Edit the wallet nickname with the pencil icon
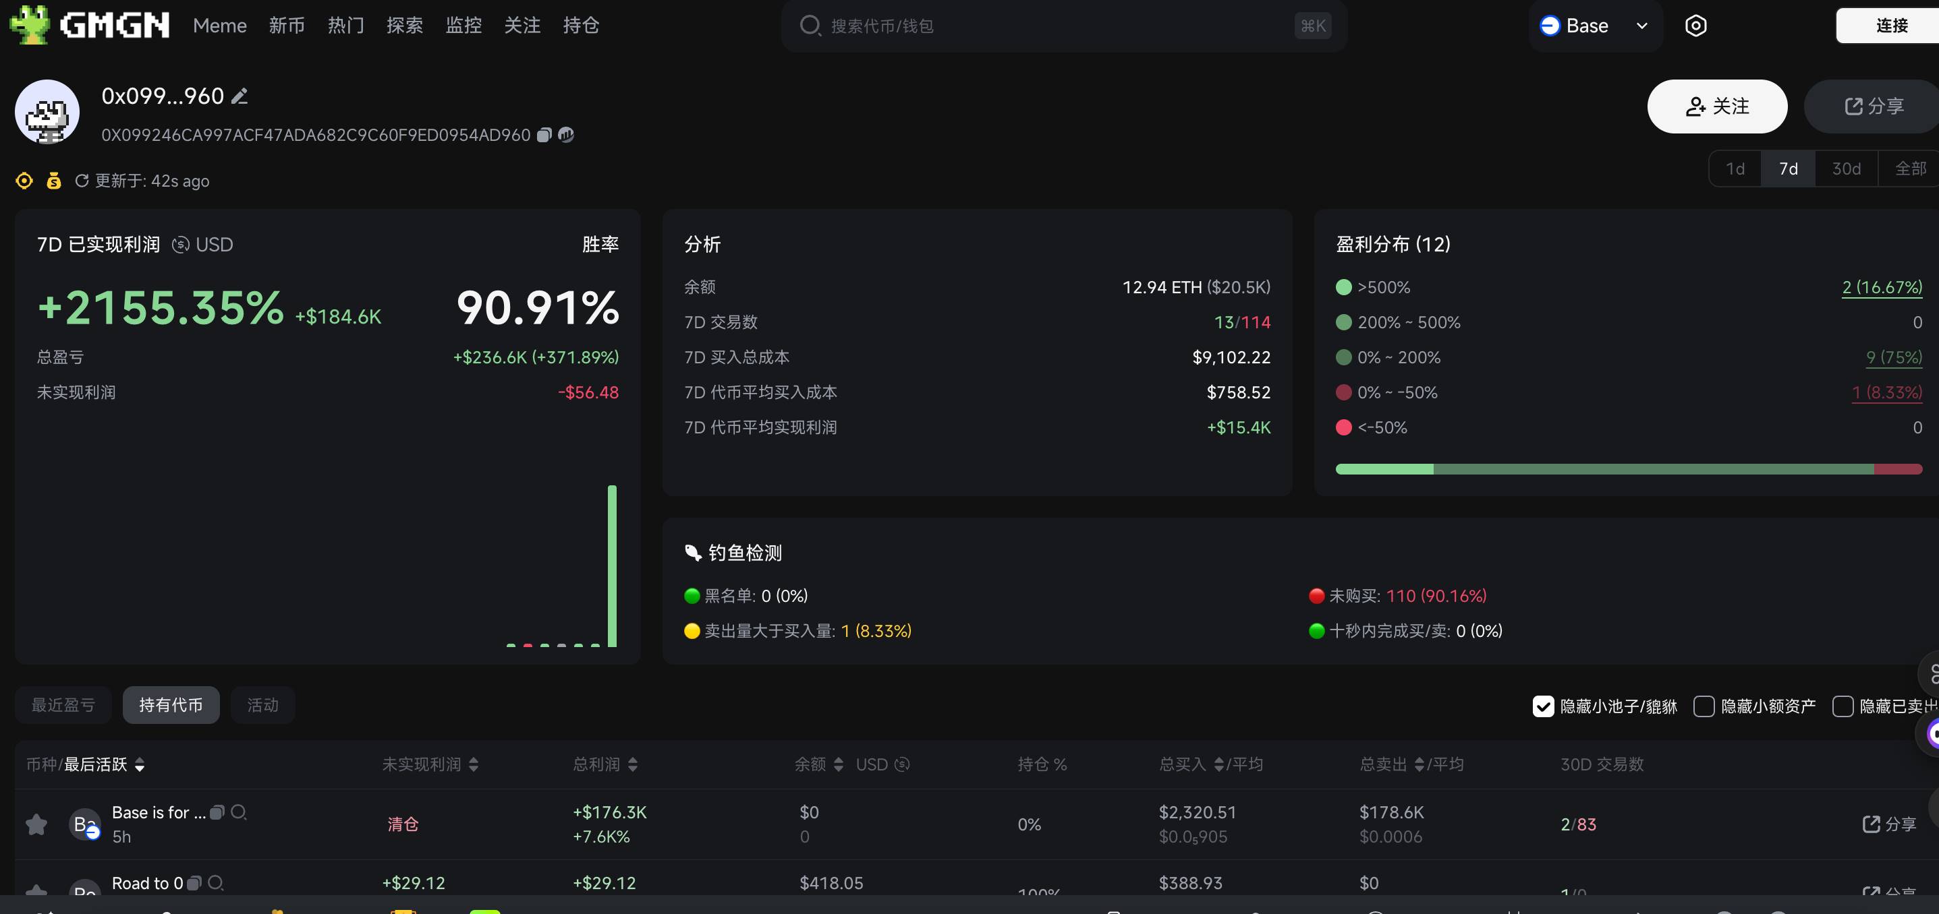 [240, 96]
